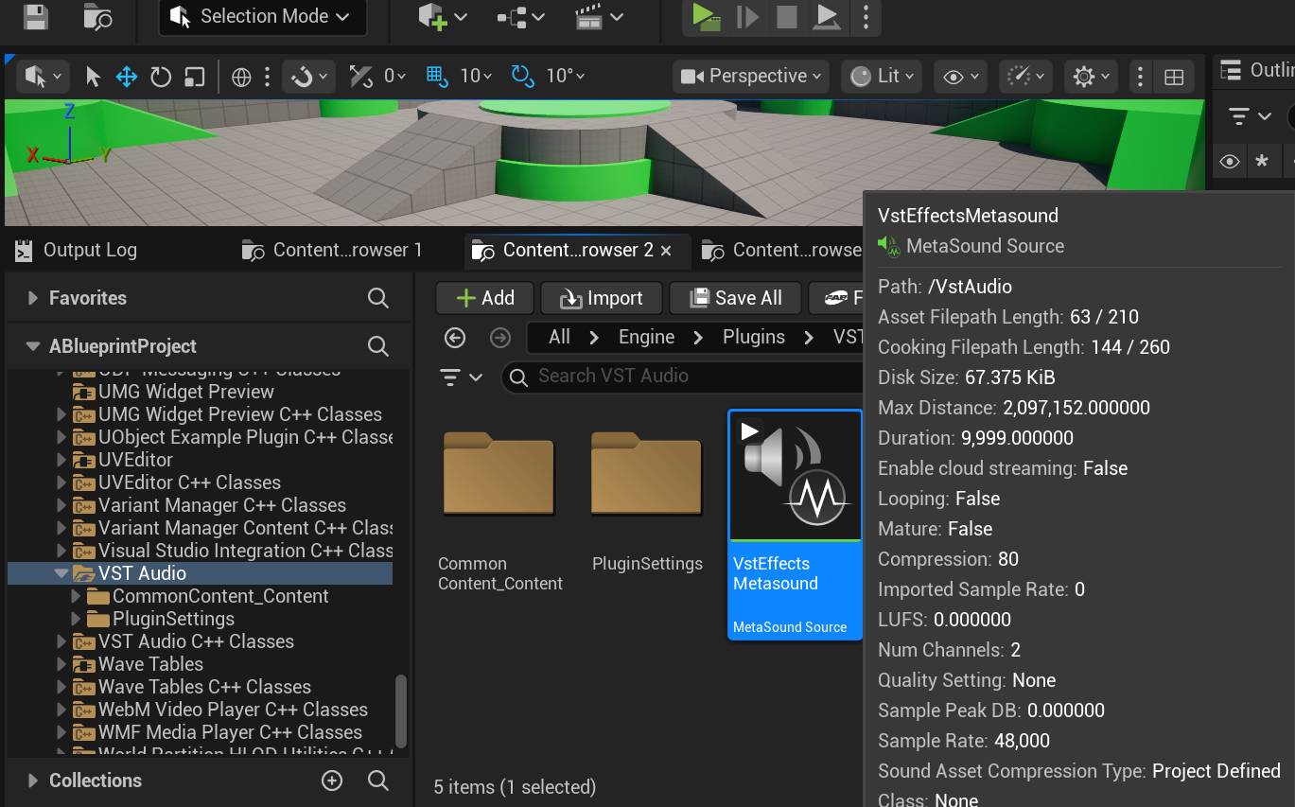This screenshot has height=807, width=1295.
Task: Click the save disk icon
Action: 35,16
